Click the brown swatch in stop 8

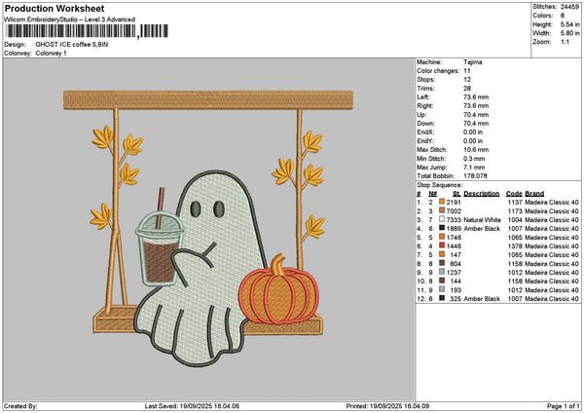[x=443, y=263]
